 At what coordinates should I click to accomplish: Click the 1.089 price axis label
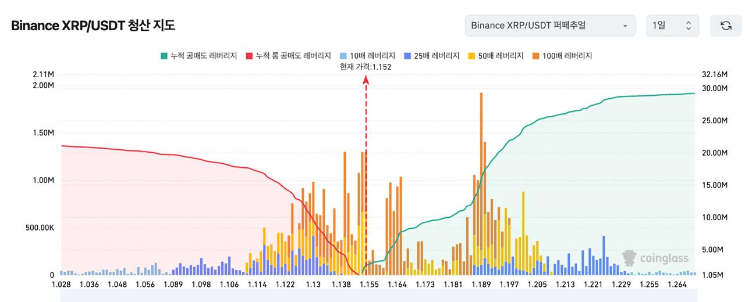click(173, 285)
